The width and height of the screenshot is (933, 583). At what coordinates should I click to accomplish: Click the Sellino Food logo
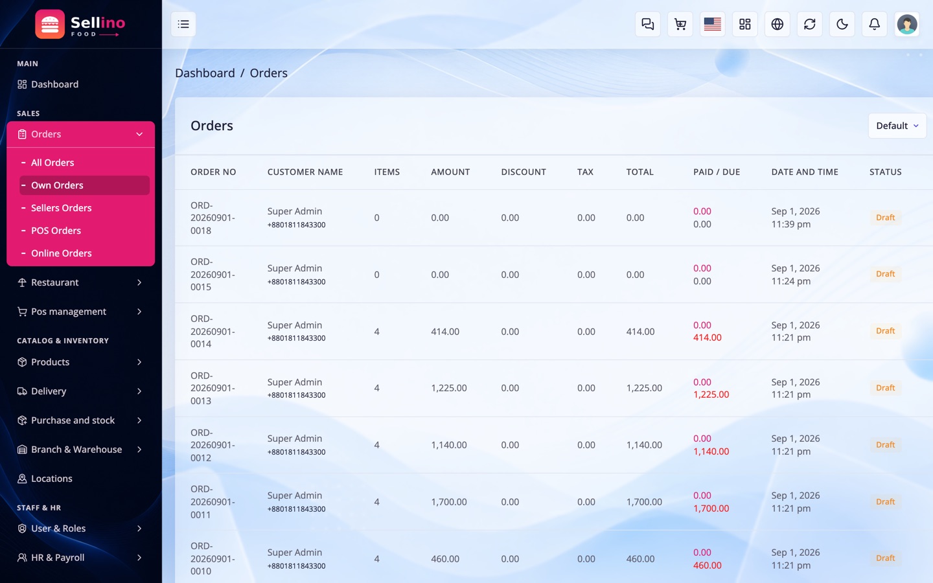pos(80,25)
